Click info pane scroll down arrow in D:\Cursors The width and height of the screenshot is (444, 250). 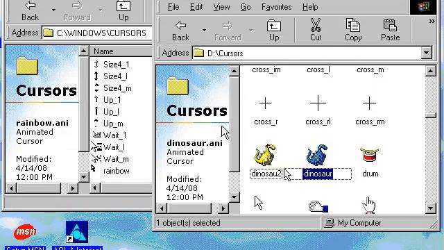(234, 197)
